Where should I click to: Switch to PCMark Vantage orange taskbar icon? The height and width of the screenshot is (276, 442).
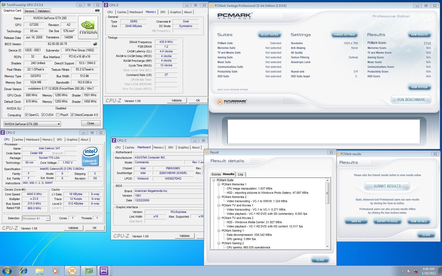[72, 271]
